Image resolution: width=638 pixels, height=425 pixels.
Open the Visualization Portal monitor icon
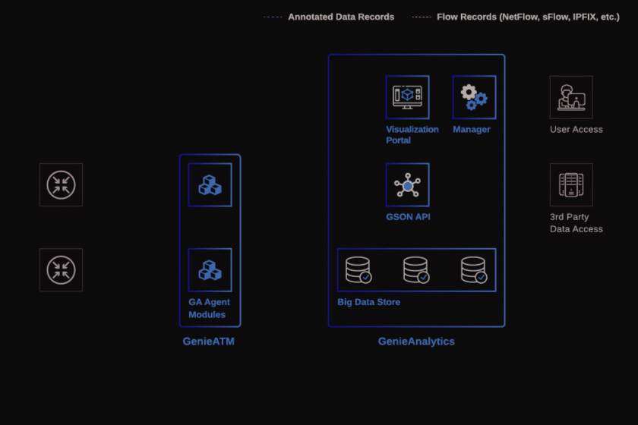coord(407,97)
